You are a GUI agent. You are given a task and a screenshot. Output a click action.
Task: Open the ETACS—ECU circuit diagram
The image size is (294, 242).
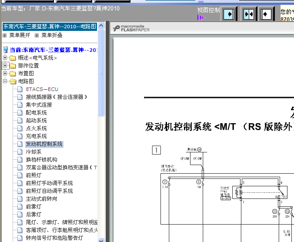(42, 89)
